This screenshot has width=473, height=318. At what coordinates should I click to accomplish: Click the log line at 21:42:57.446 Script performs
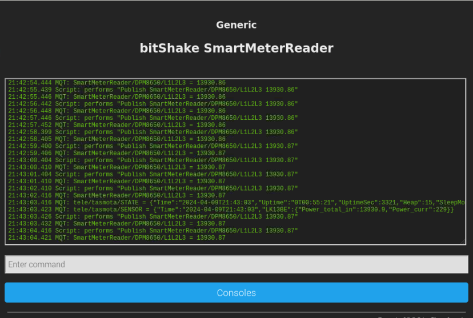(153, 118)
